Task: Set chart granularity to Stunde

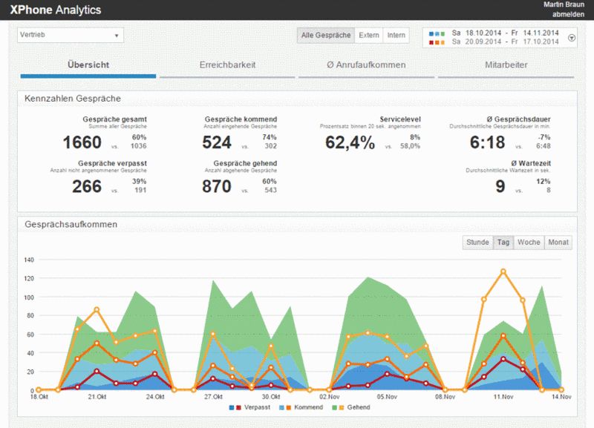Action: click(477, 243)
